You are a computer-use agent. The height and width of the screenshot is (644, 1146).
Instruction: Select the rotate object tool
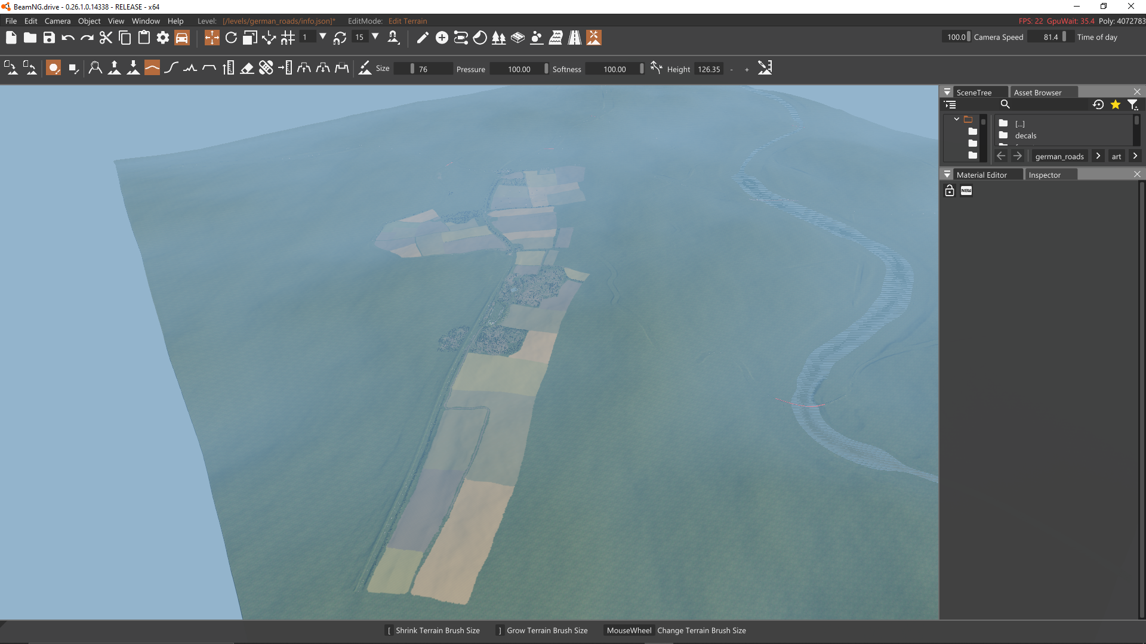point(231,38)
